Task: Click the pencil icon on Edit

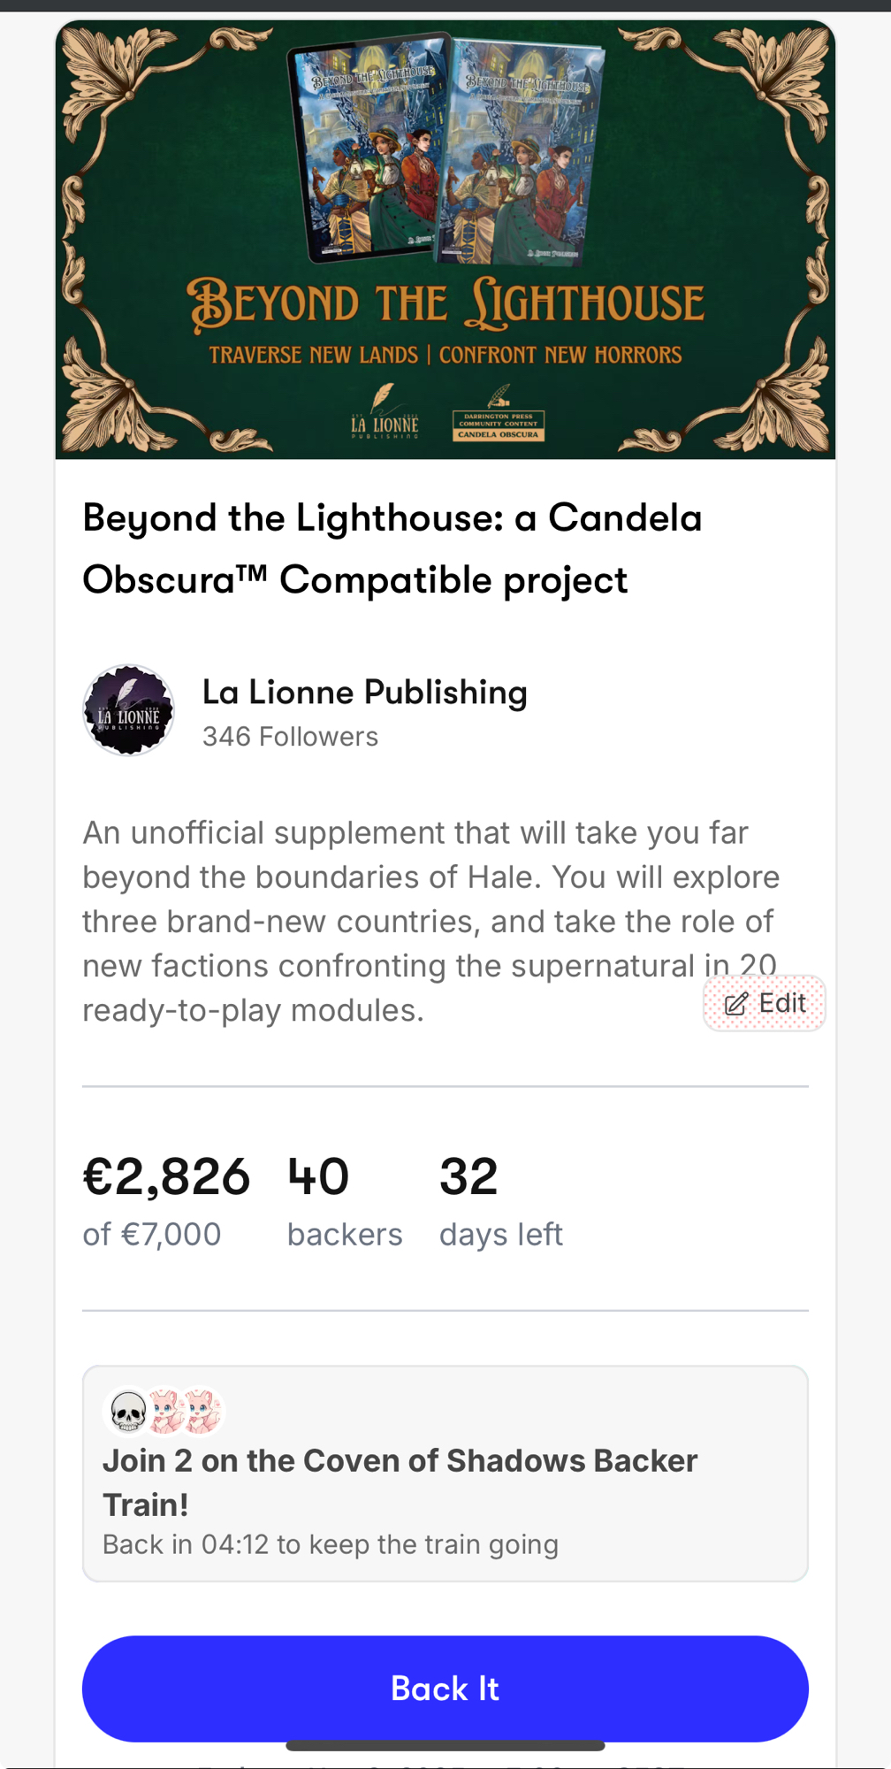Action: click(736, 1004)
